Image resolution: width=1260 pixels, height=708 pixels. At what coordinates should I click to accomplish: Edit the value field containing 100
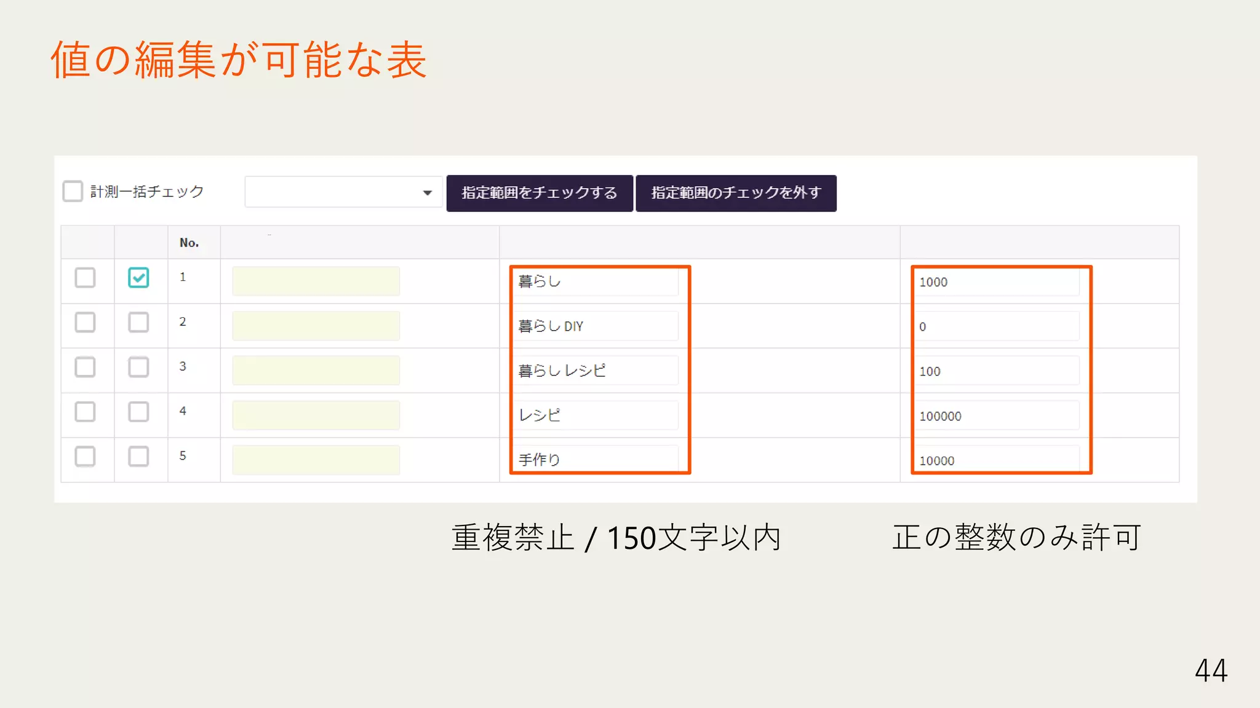click(997, 371)
